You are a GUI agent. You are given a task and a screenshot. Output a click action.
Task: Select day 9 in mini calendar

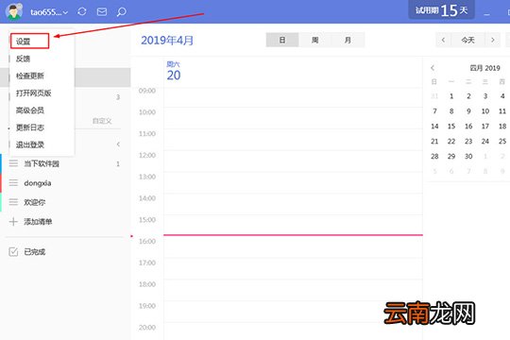pos(468,111)
